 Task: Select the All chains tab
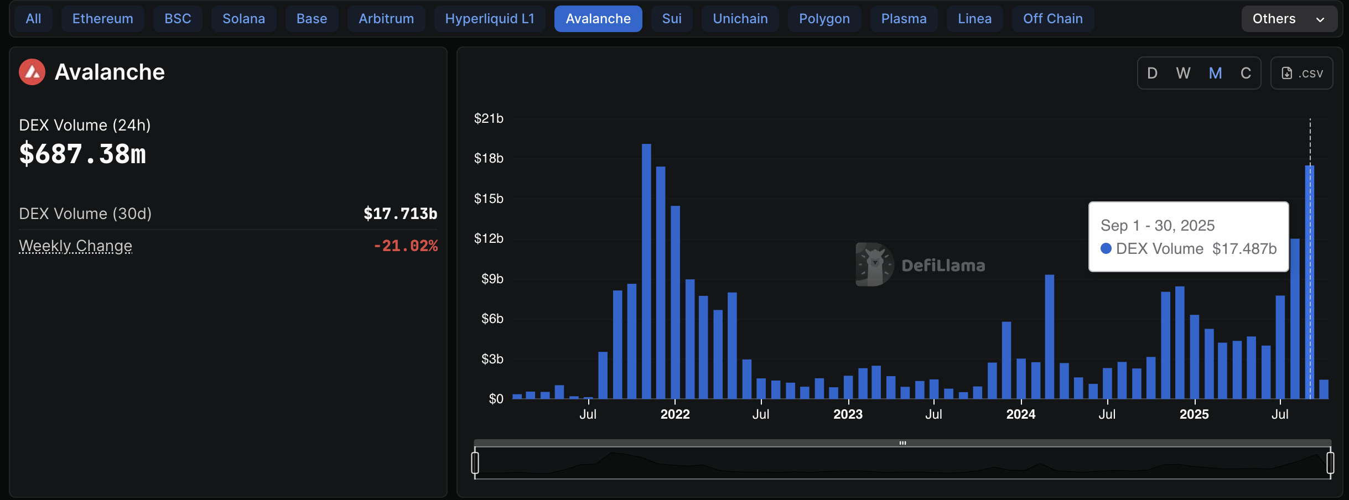coord(33,18)
